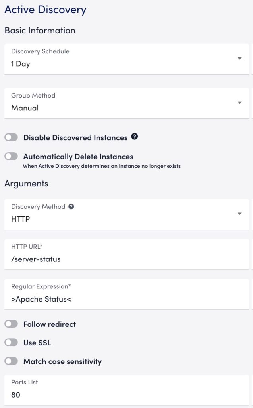Viewport: 253px width, 408px height.
Task: Click the help icon beside Disable Discovered Instances
Action: [135, 137]
